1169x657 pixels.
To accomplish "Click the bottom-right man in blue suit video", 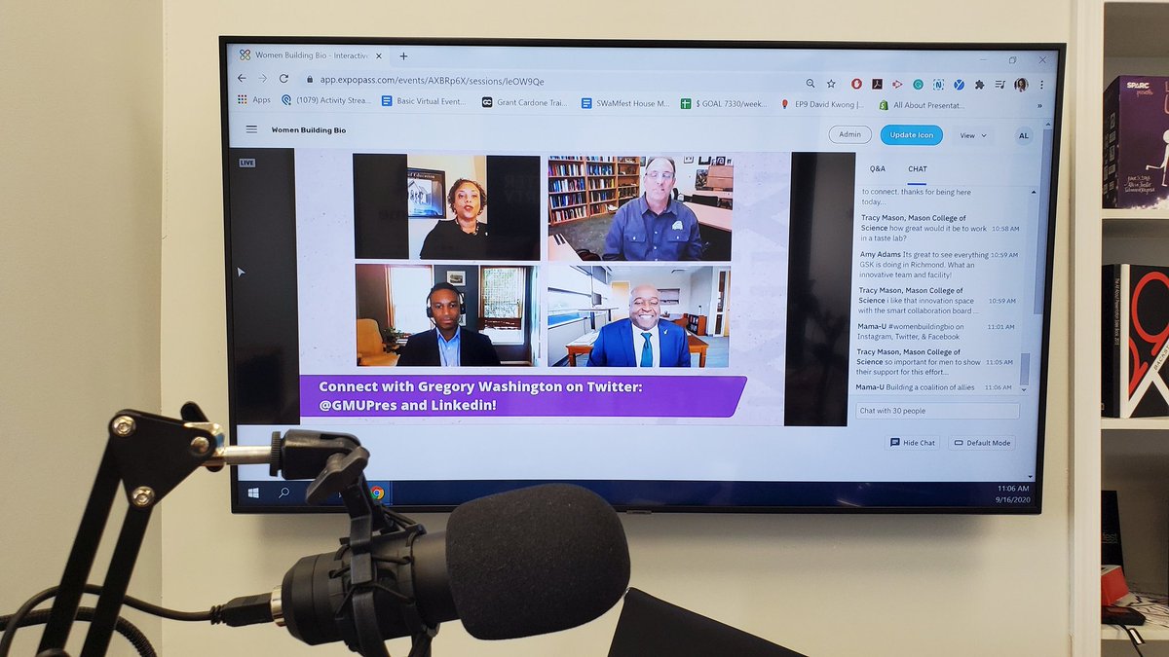I will (x=638, y=316).
